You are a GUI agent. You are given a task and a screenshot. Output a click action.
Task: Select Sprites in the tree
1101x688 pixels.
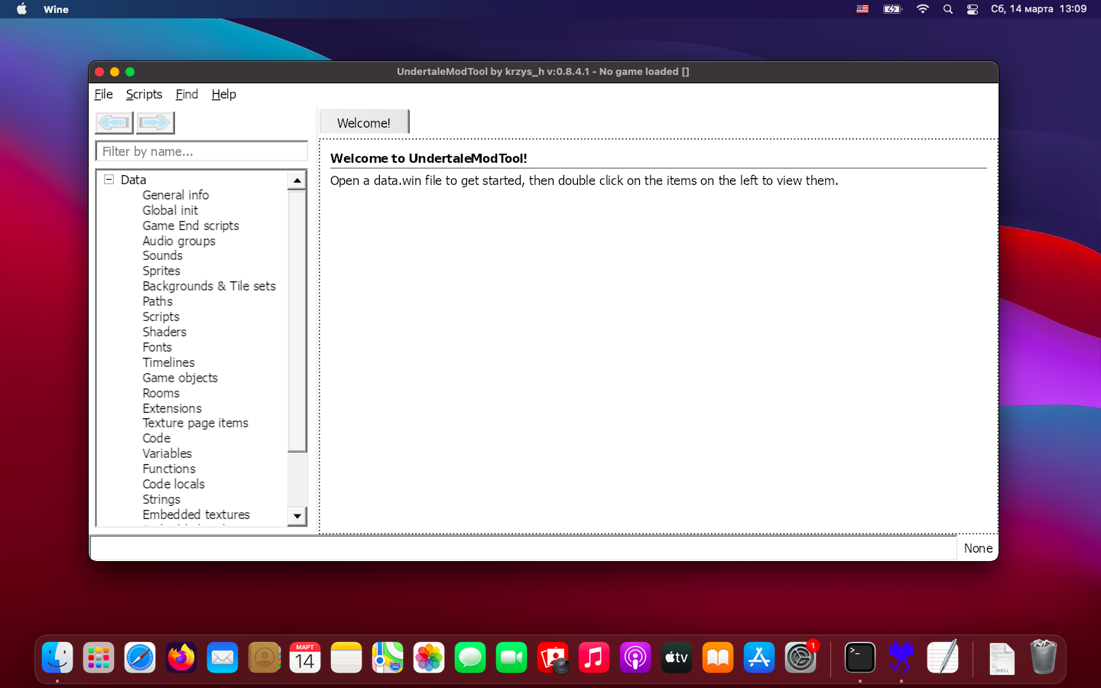[161, 271]
